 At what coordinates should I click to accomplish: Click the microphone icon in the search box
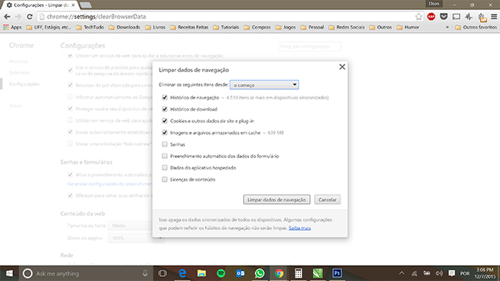(x=145, y=273)
